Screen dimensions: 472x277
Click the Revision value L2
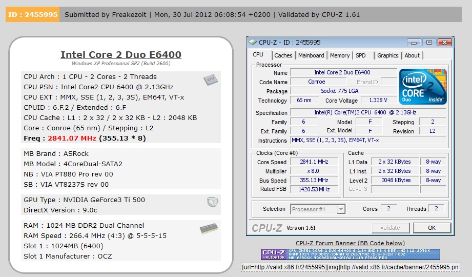[x=433, y=131]
